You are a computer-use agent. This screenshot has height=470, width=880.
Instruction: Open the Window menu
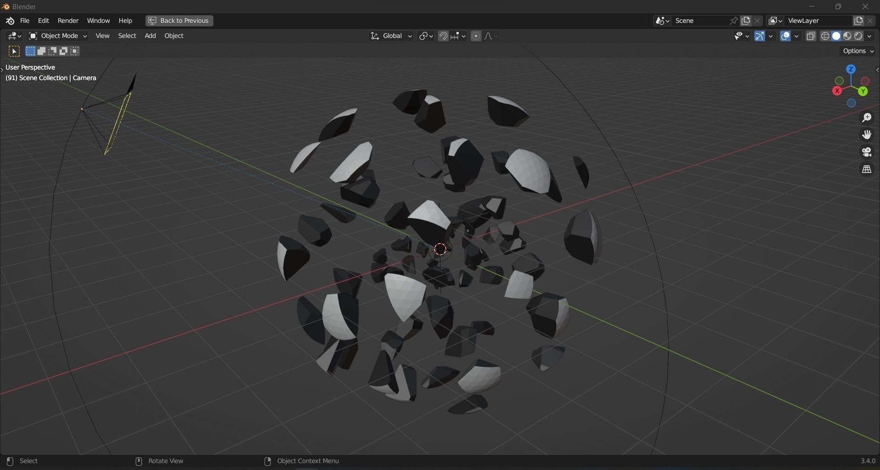pos(98,21)
